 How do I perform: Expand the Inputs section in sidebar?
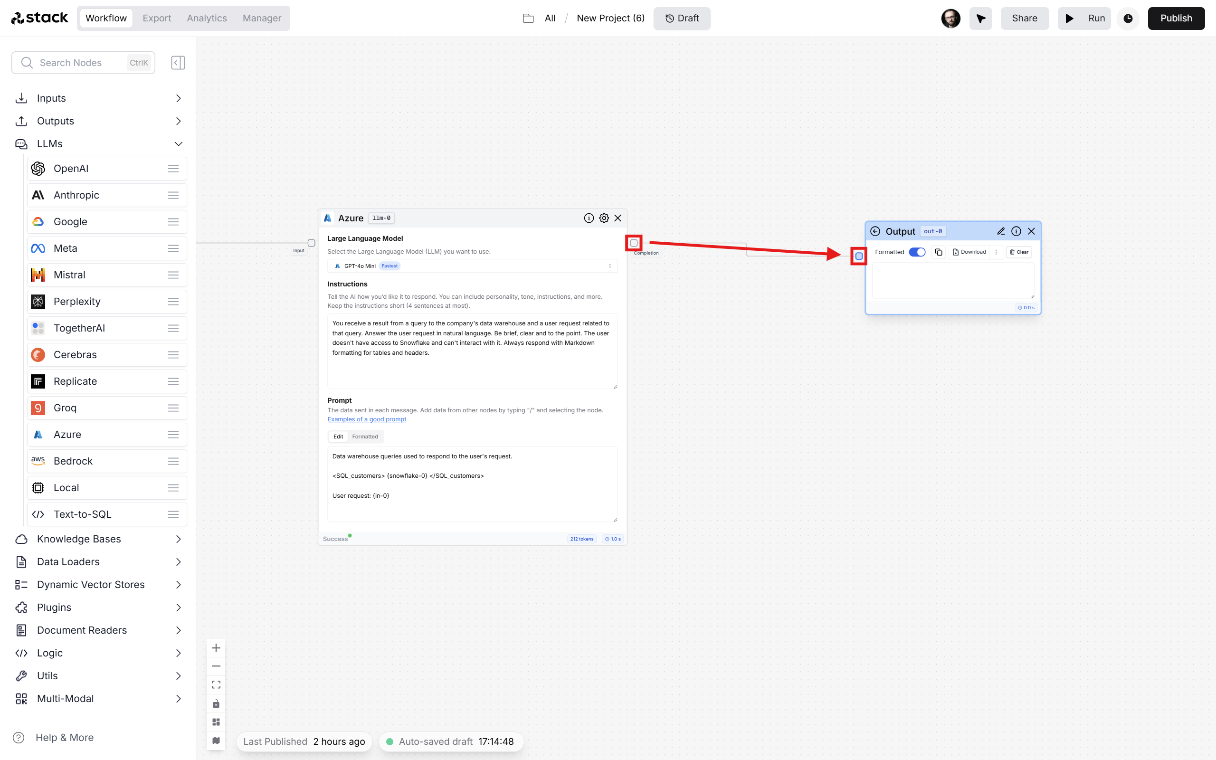[x=179, y=98]
